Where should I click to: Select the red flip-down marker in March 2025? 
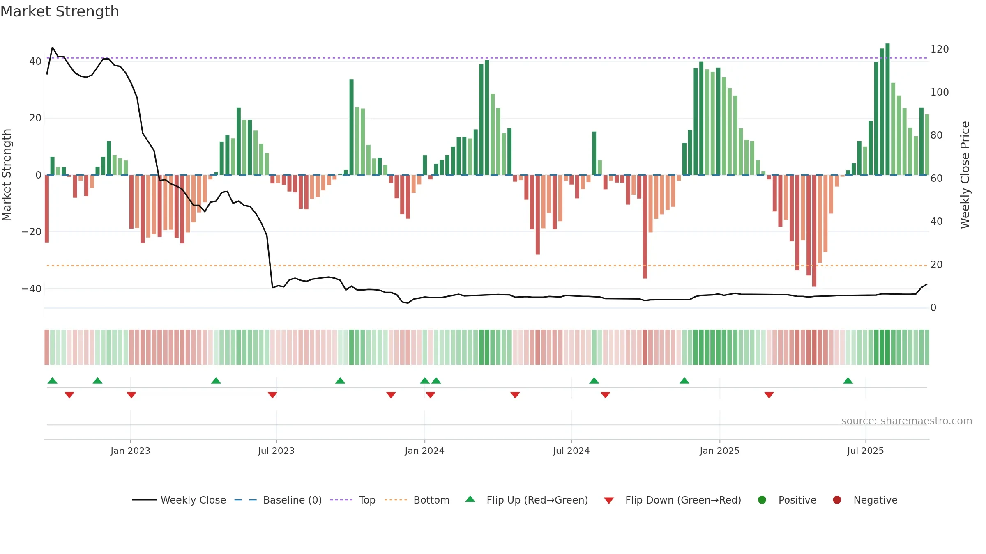point(769,395)
